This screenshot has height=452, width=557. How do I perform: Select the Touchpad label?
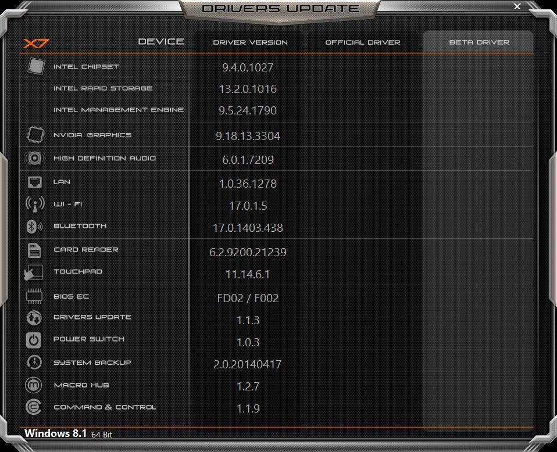[78, 272]
